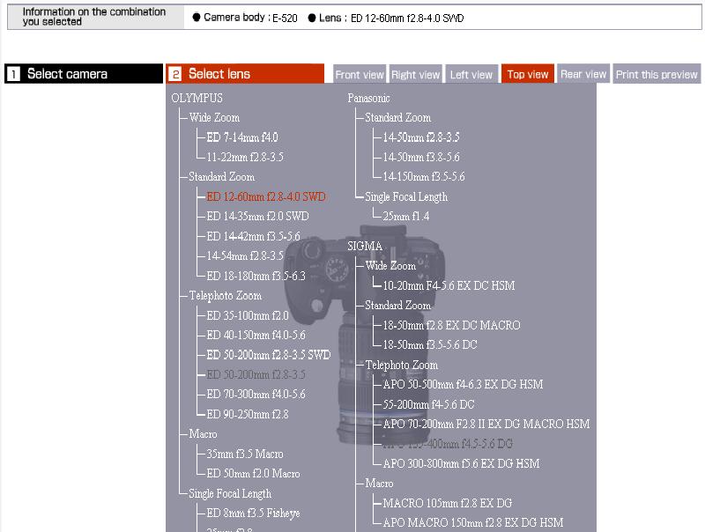Click Single Focal Length under OLYMPUS
The width and height of the screenshot is (705, 532).
pyautogui.click(x=230, y=493)
